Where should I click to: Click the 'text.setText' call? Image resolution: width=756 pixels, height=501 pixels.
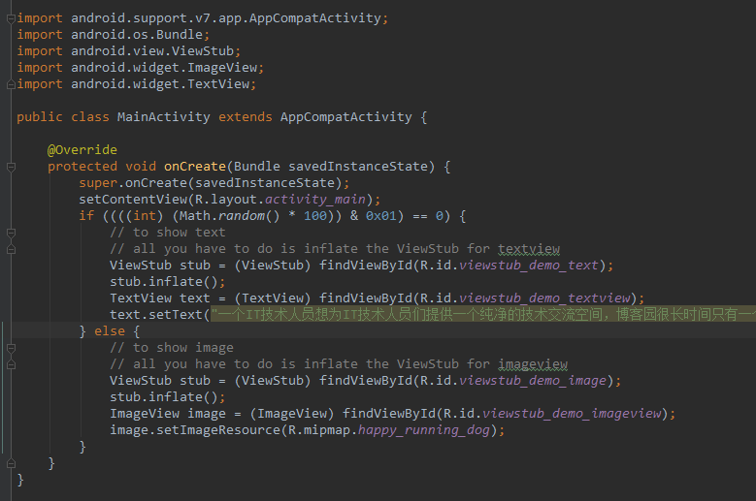click(155, 314)
